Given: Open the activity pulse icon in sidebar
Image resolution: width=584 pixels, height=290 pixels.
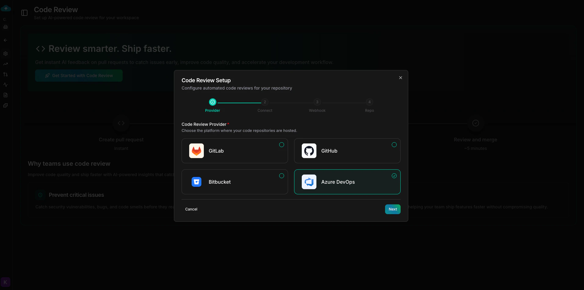Looking at the screenshot, I should pyautogui.click(x=5, y=85).
